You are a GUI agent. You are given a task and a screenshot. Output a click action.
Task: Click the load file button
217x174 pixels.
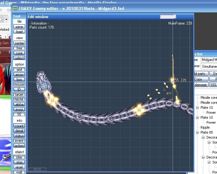[19, 32]
